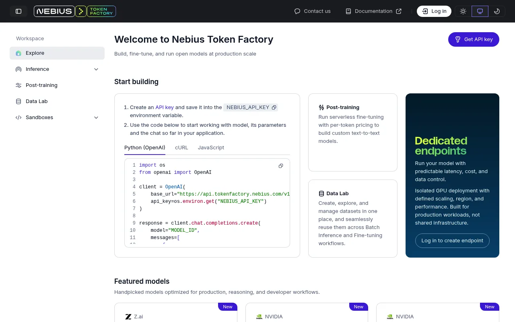515x322 pixels.
Task: Open the Nebius logo home link
Action: [x=54, y=11]
